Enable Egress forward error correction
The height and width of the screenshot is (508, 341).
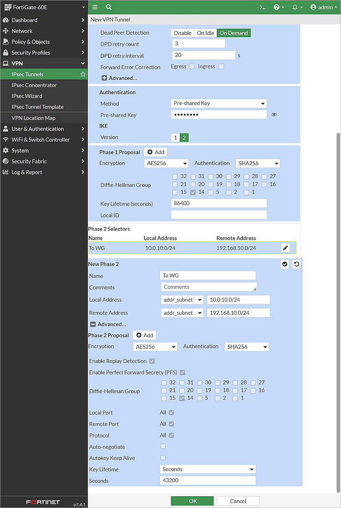pyautogui.click(x=192, y=66)
